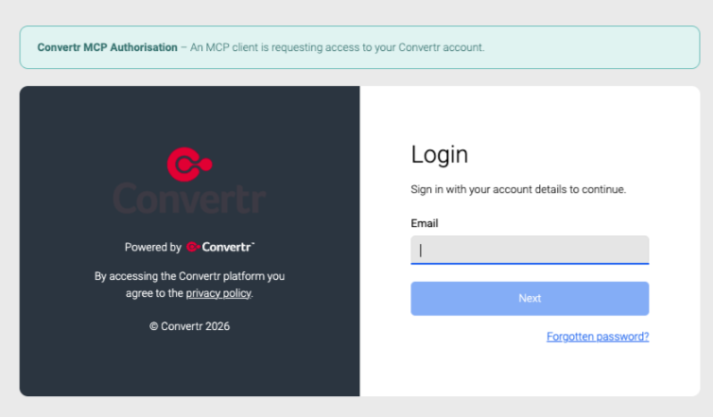Click the Login heading
713x417 pixels.
[x=440, y=155]
